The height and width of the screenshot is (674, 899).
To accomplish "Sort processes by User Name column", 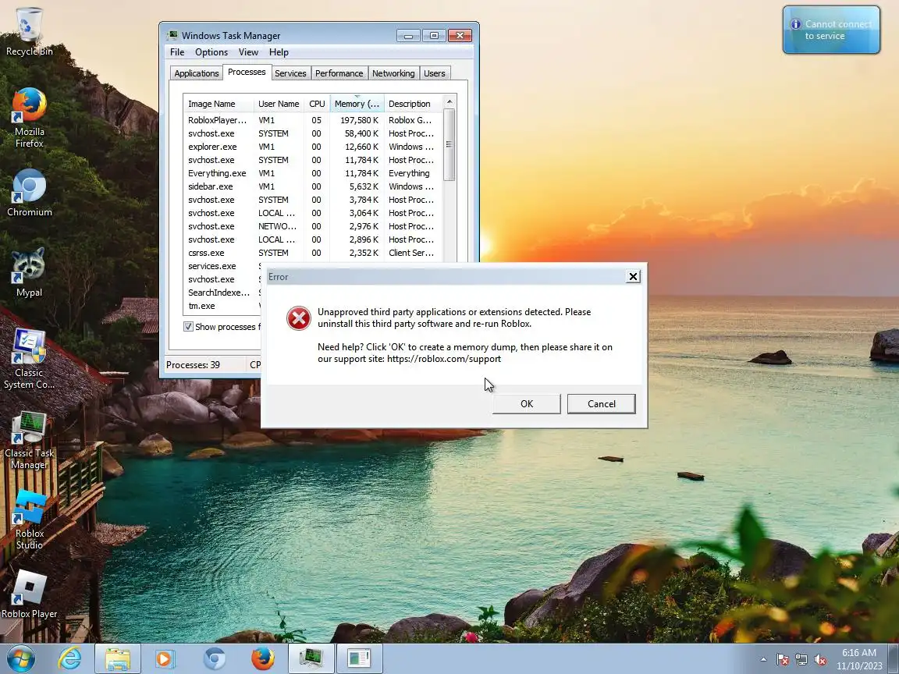I will pos(279,104).
